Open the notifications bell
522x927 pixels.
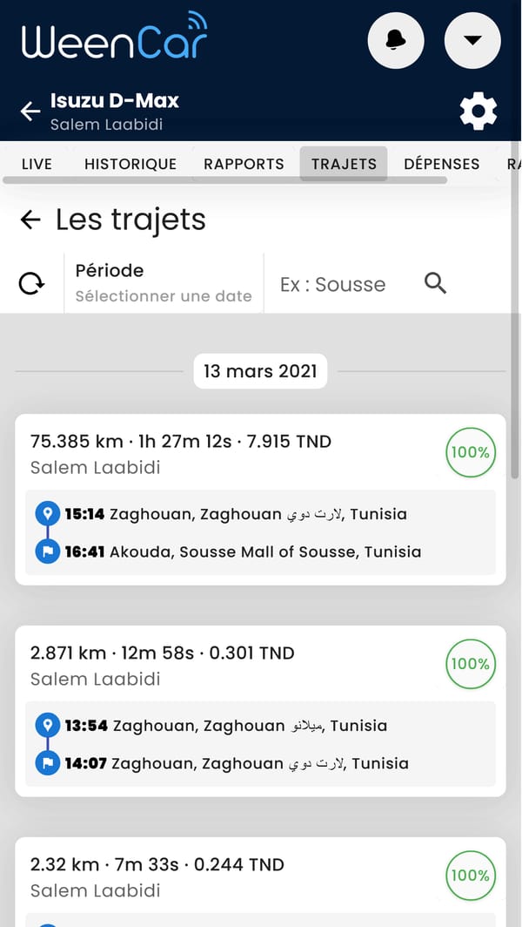point(396,40)
